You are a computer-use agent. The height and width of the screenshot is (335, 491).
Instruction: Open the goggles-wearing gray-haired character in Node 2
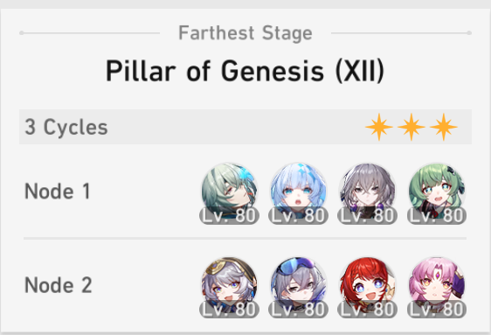(x=299, y=285)
